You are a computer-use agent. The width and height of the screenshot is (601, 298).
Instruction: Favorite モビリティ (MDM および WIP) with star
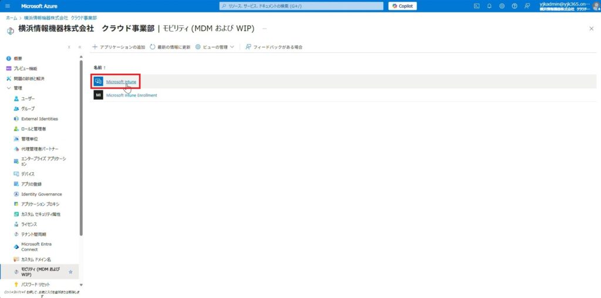click(x=71, y=272)
